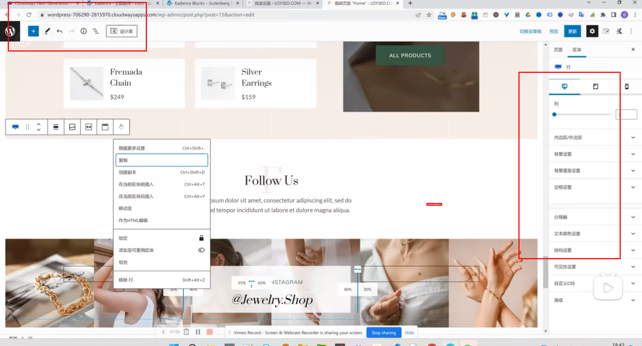Expand 文本颜色设置 section
Viewport: 642px width, 346px height.
coord(594,234)
